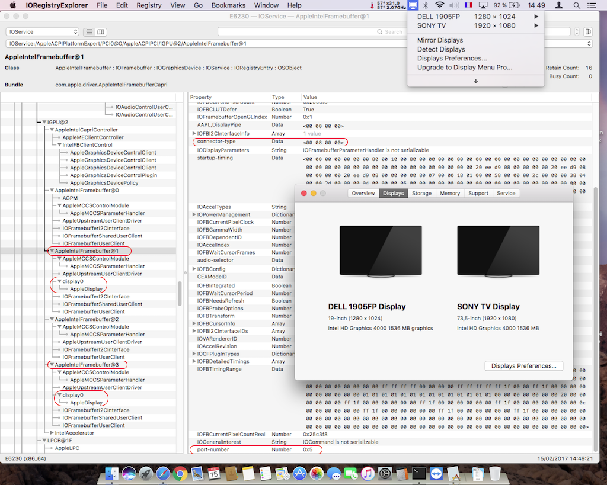Image resolution: width=607 pixels, height=485 pixels.
Task: Click the Displays Preferences button
Action: pos(523,365)
